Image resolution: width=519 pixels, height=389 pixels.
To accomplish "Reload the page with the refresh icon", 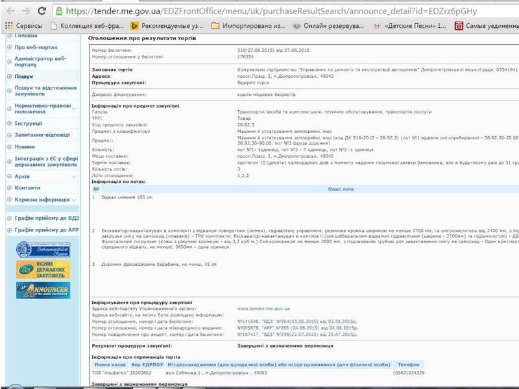I will (x=42, y=11).
